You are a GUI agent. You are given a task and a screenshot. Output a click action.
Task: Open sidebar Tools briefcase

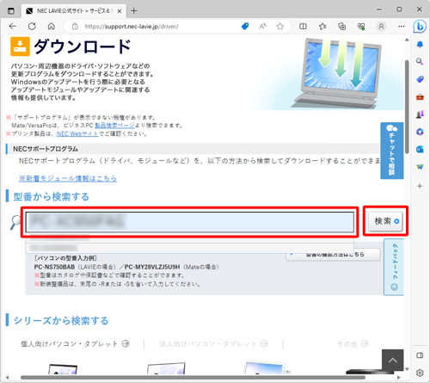pyautogui.click(x=420, y=96)
